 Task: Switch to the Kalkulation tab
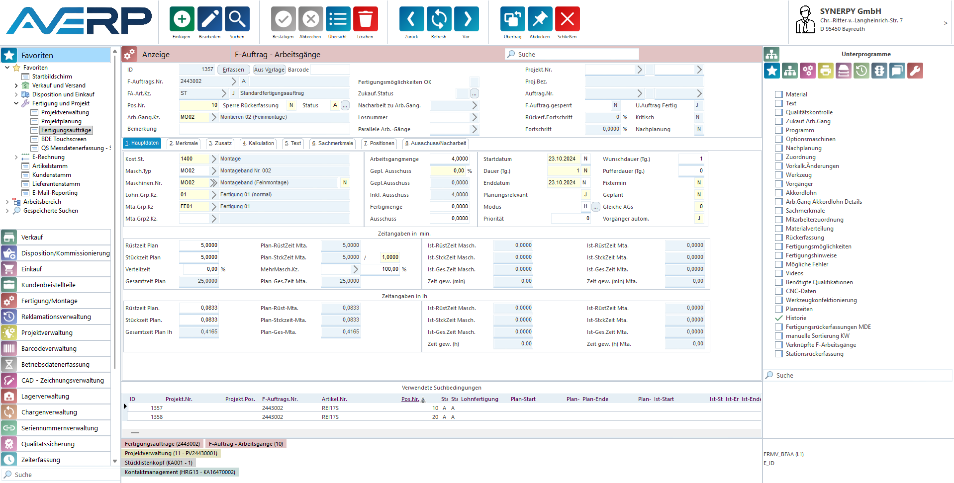pos(258,144)
